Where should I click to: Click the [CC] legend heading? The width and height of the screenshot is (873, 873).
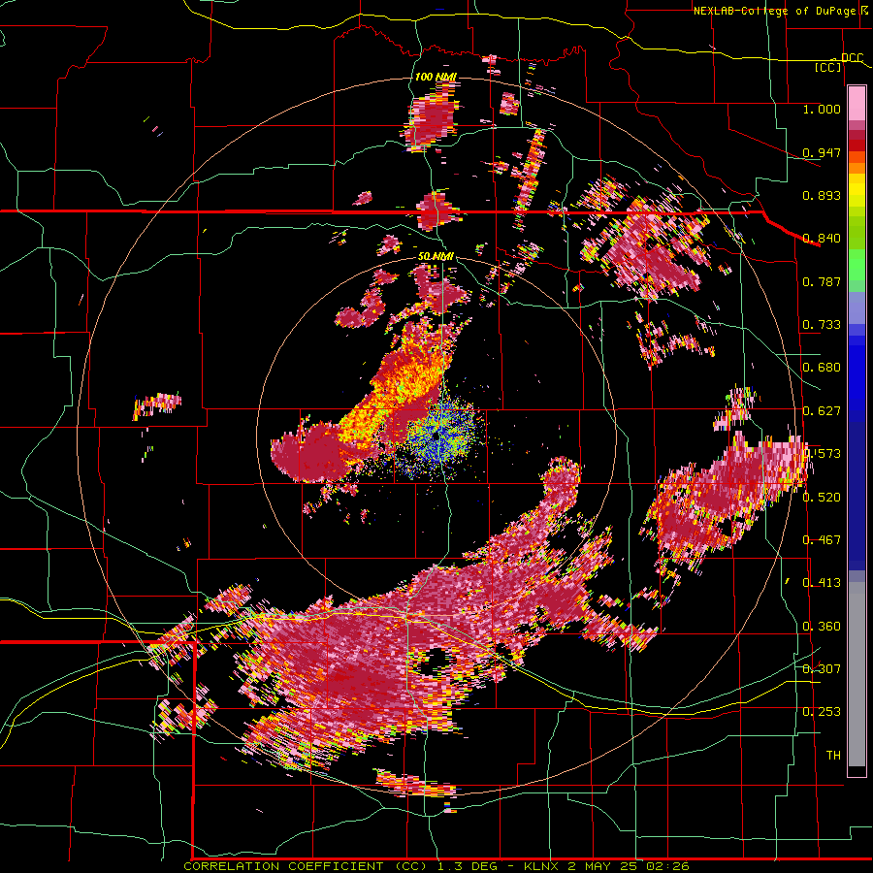tap(828, 67)
